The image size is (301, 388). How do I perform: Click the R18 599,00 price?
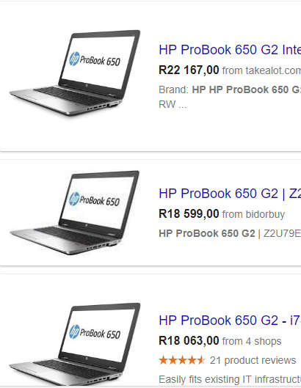tap(189, 213)
